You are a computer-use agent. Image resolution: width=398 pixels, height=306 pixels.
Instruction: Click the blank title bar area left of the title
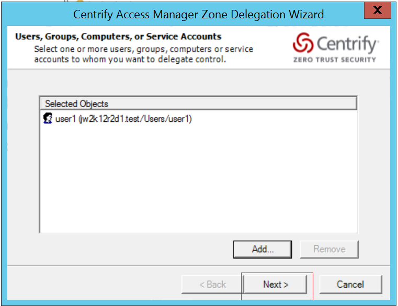point(37,14)
